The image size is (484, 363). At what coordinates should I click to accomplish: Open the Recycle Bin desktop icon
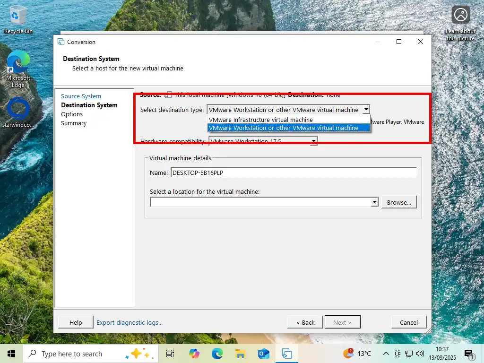click(18, 20)
